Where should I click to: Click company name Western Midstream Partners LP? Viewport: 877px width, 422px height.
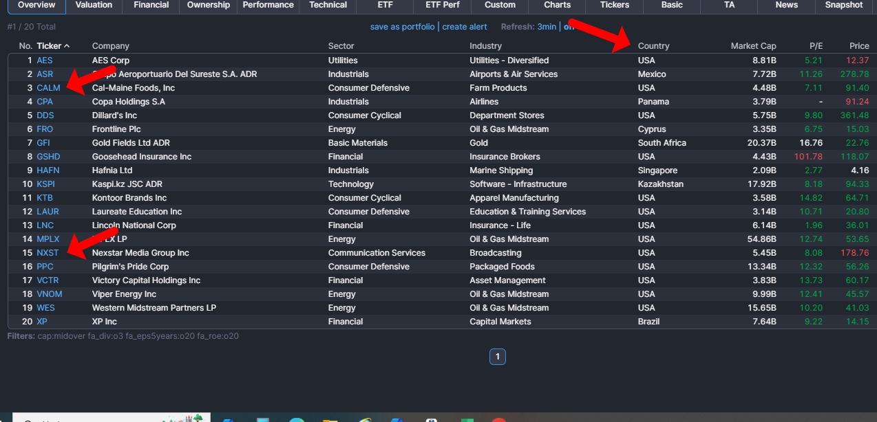point(154,308)
